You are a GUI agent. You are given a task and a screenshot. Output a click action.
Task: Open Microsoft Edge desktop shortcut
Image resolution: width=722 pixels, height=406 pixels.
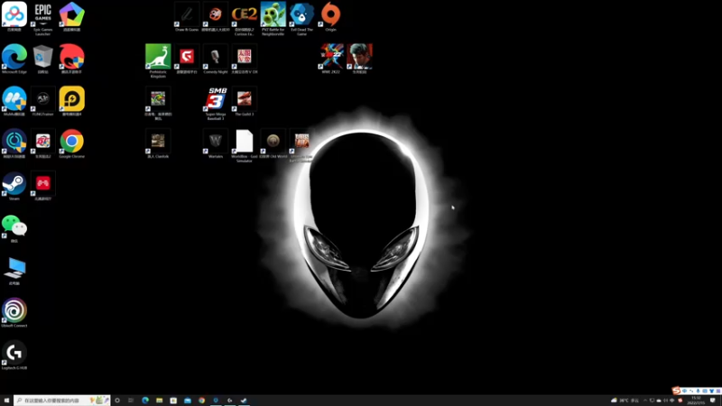[x=14, y=59]
